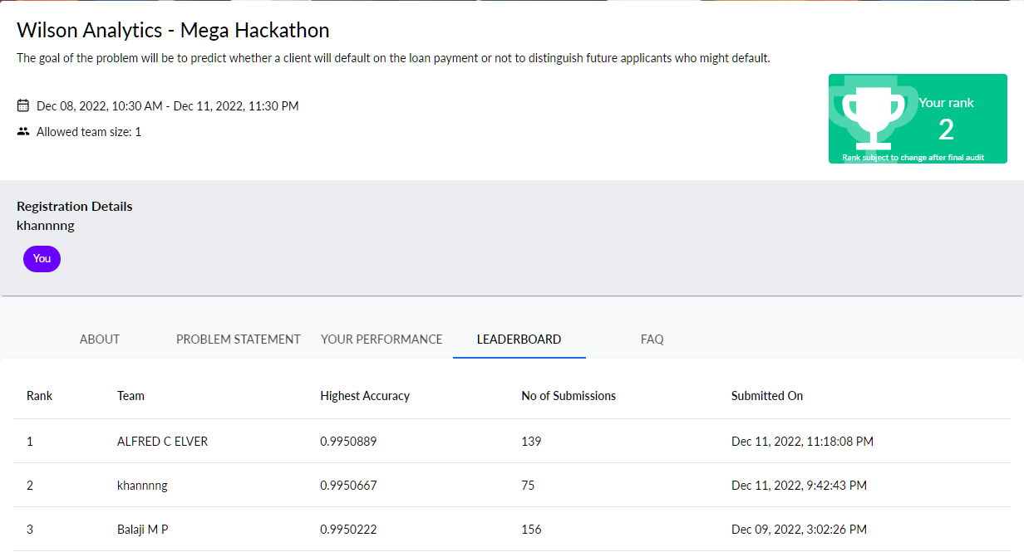Open the FAQ tab

[x=652, y=339]
